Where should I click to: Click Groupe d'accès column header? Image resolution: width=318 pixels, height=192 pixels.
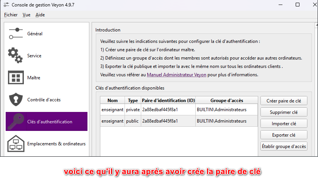(x=227, y=101)
